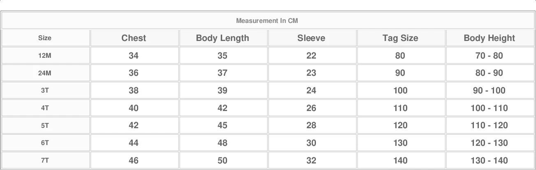Viewport: 536px width, 170px height.
Task: Select the Chest column header
Action: (x=134, y=38)
